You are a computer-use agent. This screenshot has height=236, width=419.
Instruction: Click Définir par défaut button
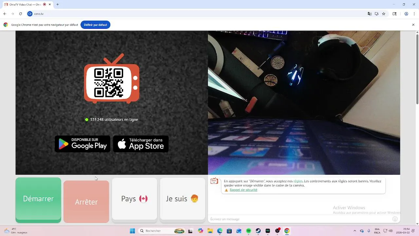[x=95, y=25]
